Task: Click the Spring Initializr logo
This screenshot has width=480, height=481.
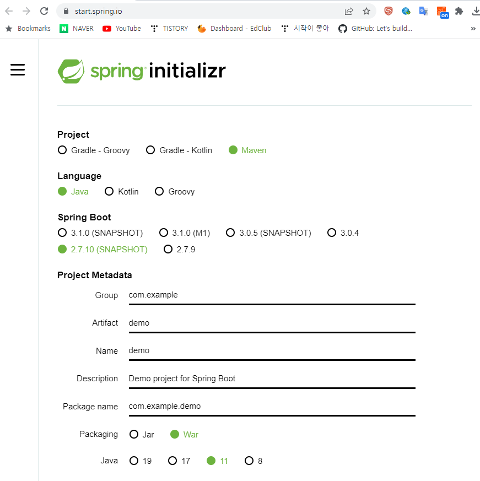Action: coord(142,71)
